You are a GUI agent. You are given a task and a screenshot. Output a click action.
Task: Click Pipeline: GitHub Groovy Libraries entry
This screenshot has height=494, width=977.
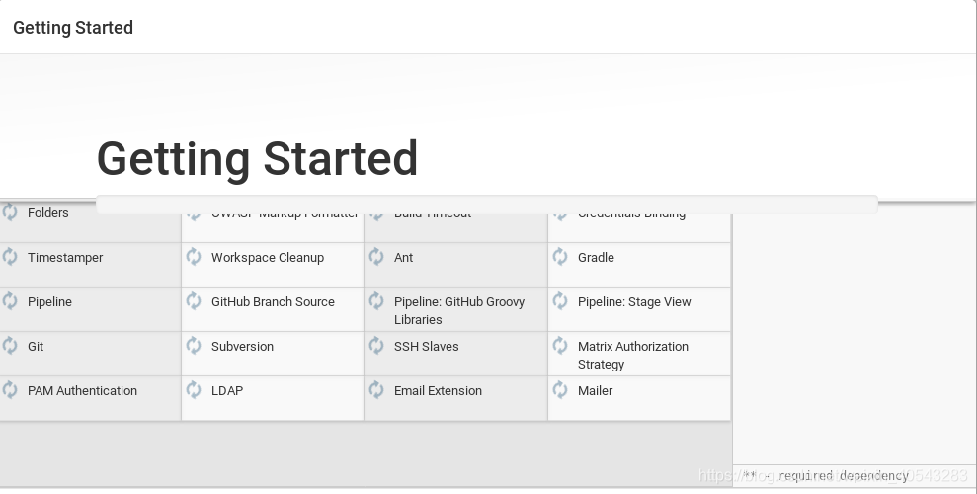(456, 309)
